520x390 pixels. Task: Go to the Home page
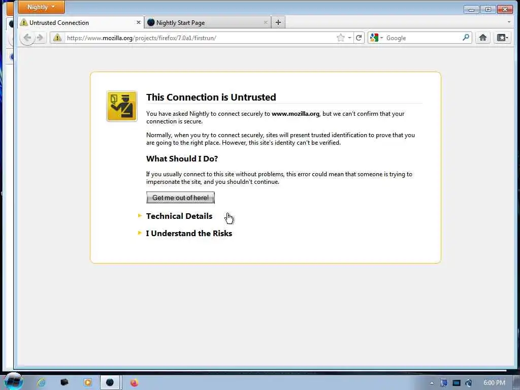483,38
